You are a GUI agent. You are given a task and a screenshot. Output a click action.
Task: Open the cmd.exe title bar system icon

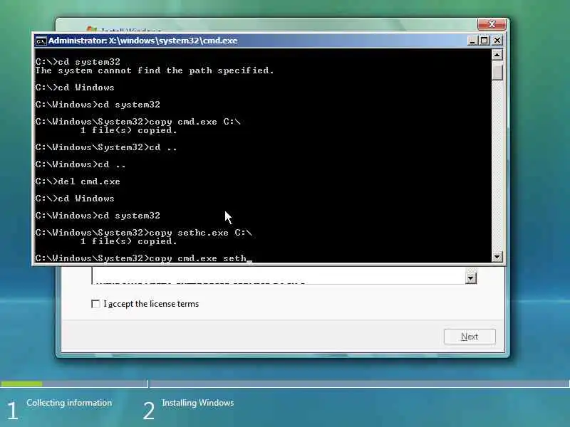[x=41, y=41]
